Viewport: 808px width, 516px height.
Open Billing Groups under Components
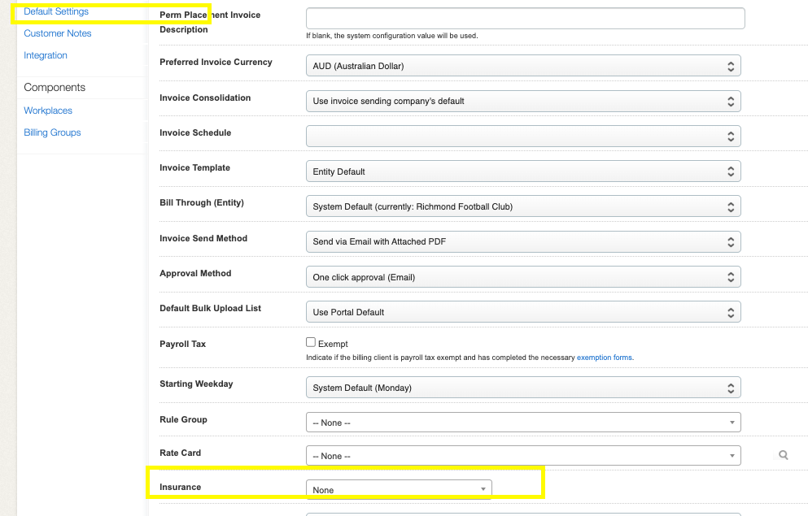pos(52,132)
